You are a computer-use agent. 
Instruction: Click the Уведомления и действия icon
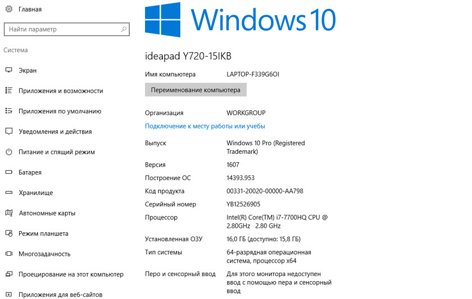pyautogui.click(x=9, y=131)
